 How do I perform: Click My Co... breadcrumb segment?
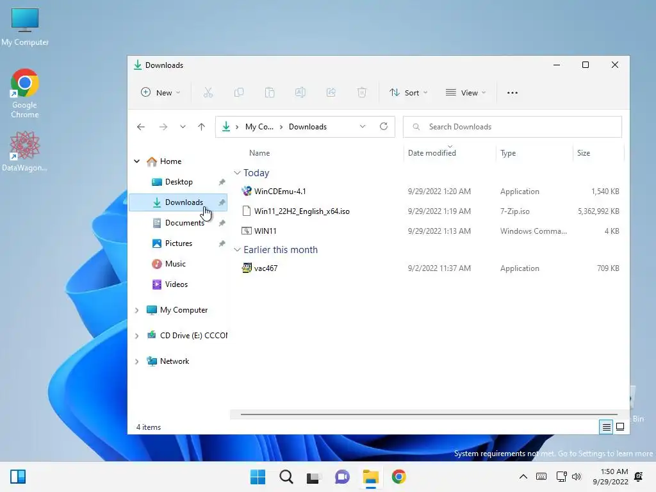point(259,127)
